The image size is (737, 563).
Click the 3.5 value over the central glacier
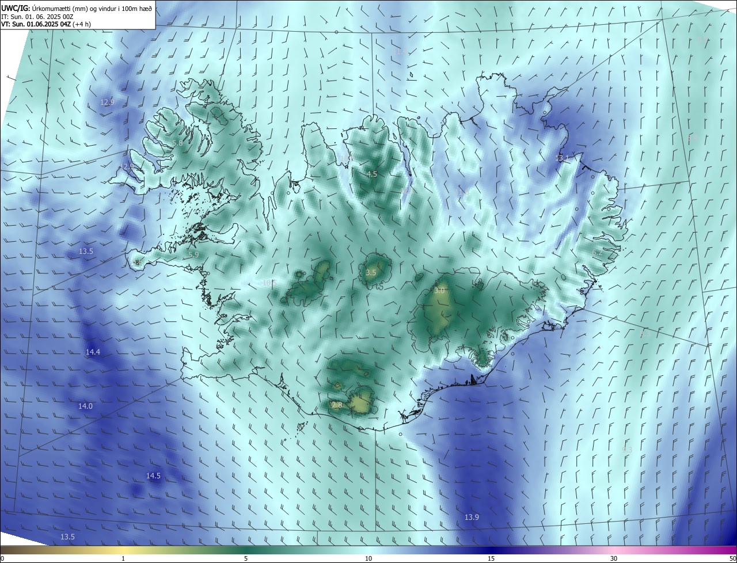371,272
